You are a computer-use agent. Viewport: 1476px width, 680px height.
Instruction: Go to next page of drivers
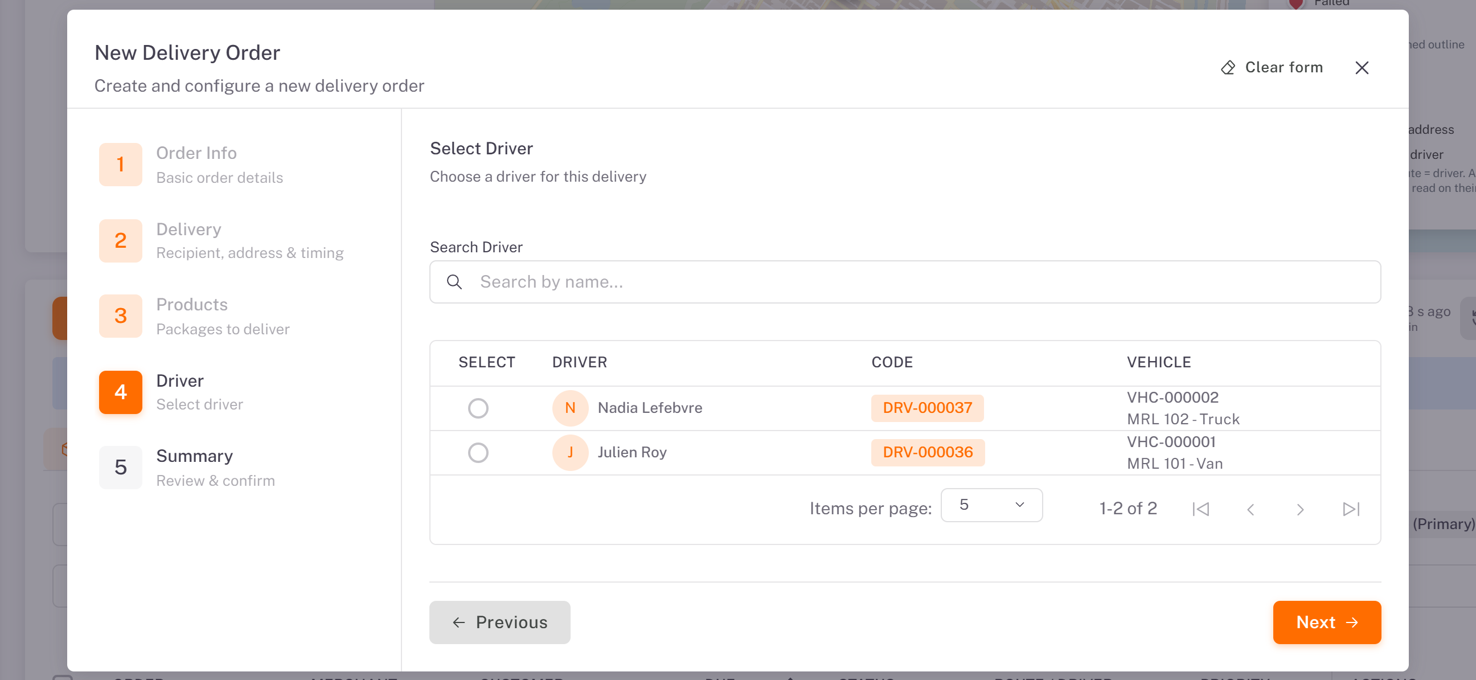pyautogui.click(x=1300, y=509)
